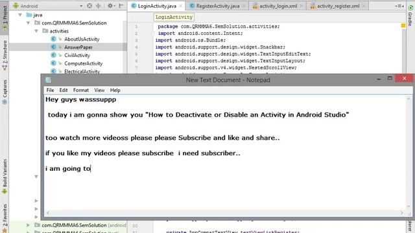The height and width of the screenshot is (233, 415).
Task: Switch to RegisterActivity.java tab
Action: pyautogui.click(x=218, y=6)
